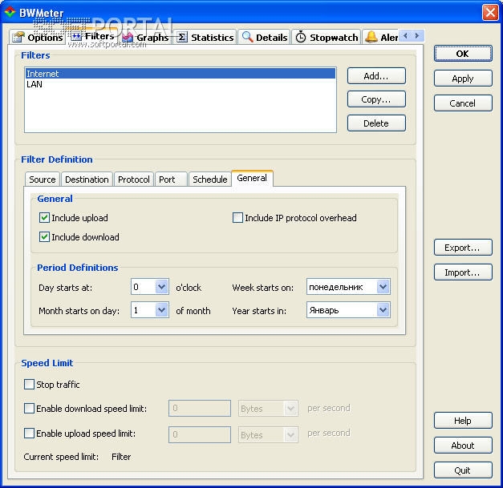Click the OK button
503x488 pixels.
click(x=463, y=54)
